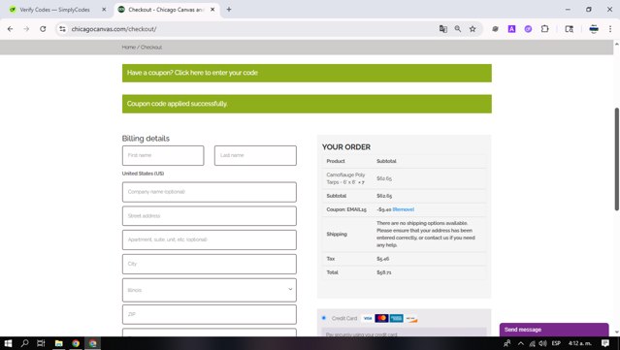Open File Explorer from the taskbar
620x350 pixels.
pos(58,343)
